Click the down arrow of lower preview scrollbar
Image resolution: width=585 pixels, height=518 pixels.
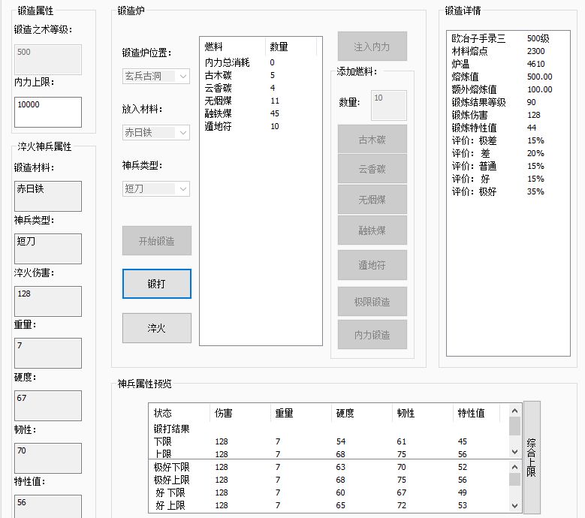coord(515,506)
